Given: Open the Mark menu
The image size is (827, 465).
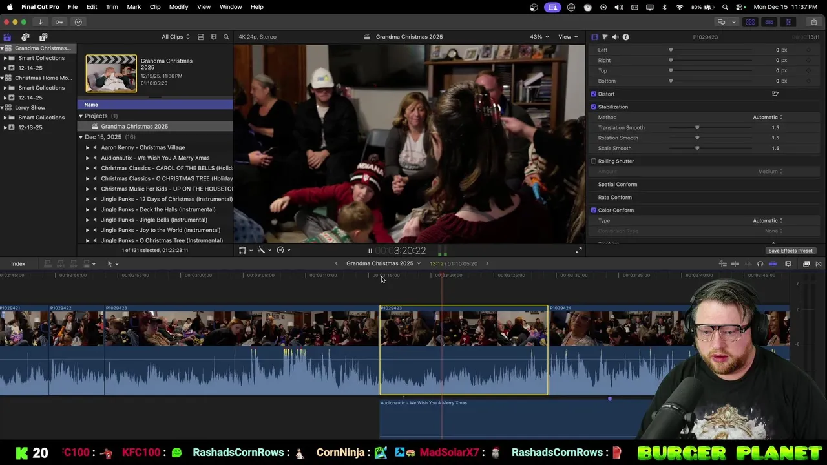Looking at the screenshot, I should tap(134, 7).
